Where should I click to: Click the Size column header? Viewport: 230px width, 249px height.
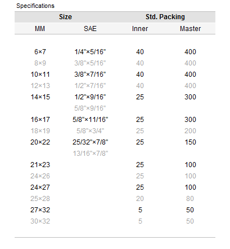point(65,17)
